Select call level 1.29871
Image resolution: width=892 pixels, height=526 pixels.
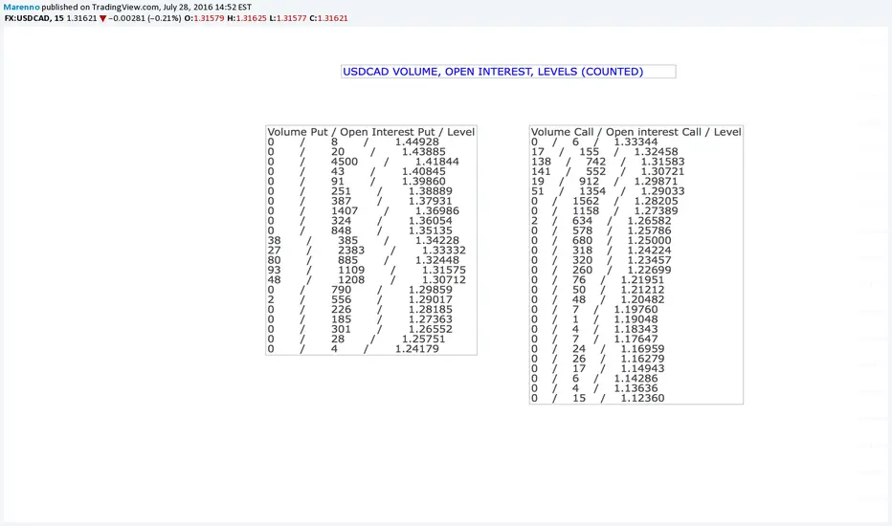pyautogui.click(x=656, y=182)
